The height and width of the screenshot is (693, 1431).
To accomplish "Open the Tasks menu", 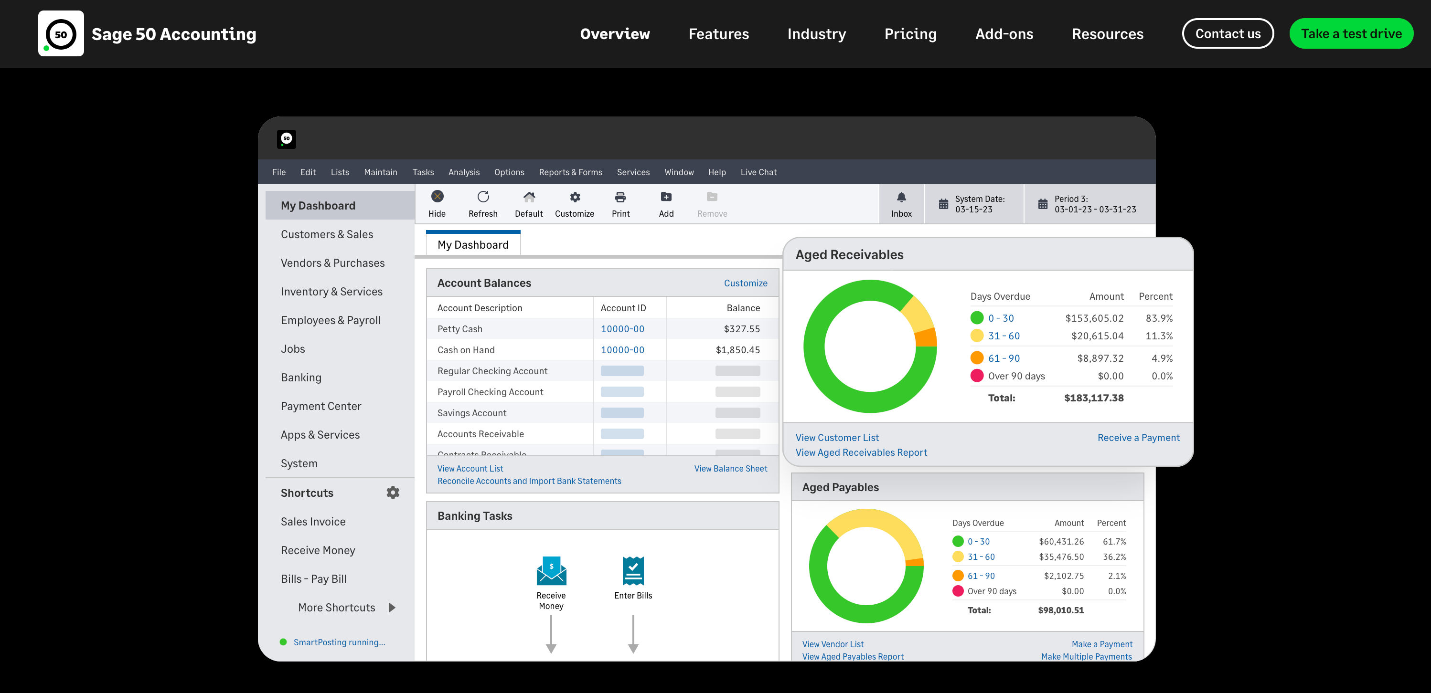I will [x=423, y=172].
